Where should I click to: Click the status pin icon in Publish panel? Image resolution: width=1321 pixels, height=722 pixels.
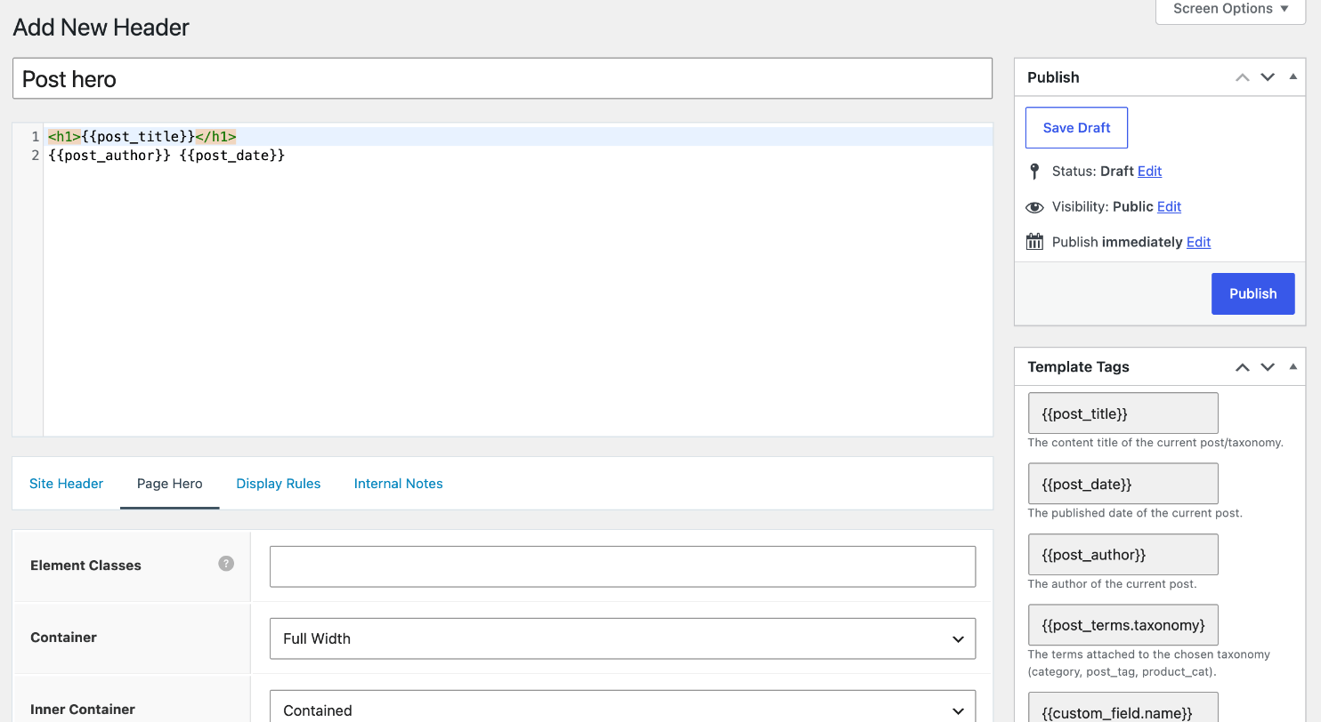pos(1034,172)
